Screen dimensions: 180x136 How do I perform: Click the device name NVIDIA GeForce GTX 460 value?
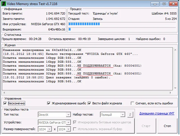[48, 24]
